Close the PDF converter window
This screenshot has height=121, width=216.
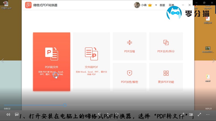[190, 5]
